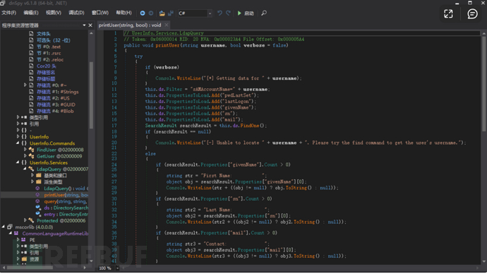Viewport: 487px width, 274px height.
Task: Click the printUser method name on line 3
Action: point(167,45)
